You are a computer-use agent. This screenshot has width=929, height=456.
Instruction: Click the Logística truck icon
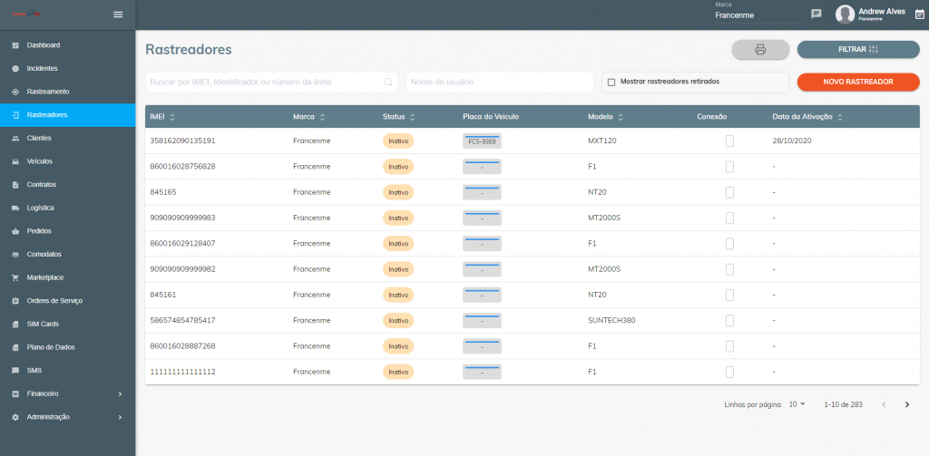[x=16, y=208]
